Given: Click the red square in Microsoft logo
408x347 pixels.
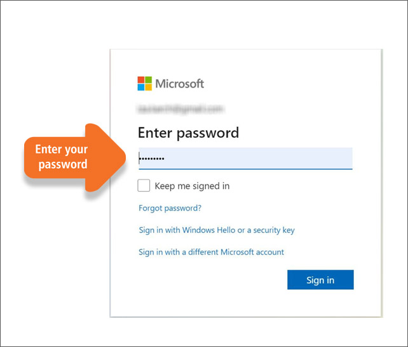Looking at the screenshot, I should tap(141, 80).
